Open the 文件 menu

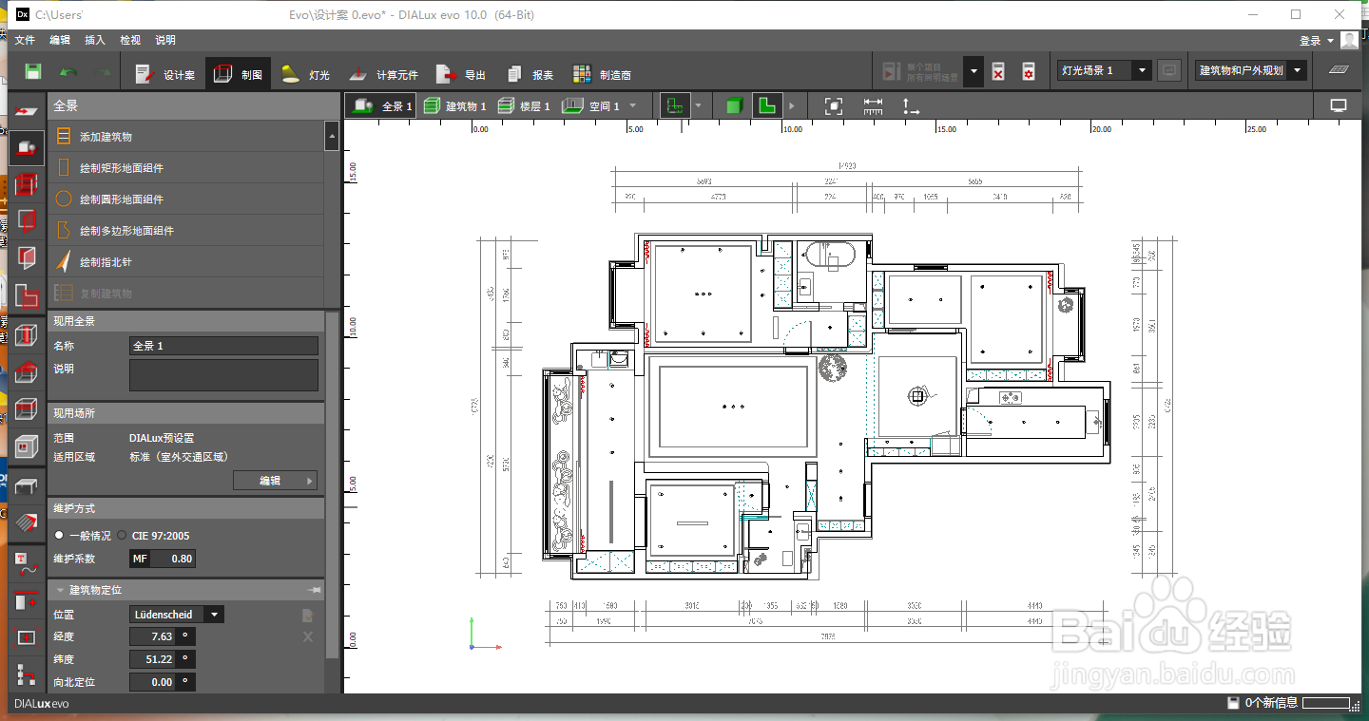tap(25, 40)
